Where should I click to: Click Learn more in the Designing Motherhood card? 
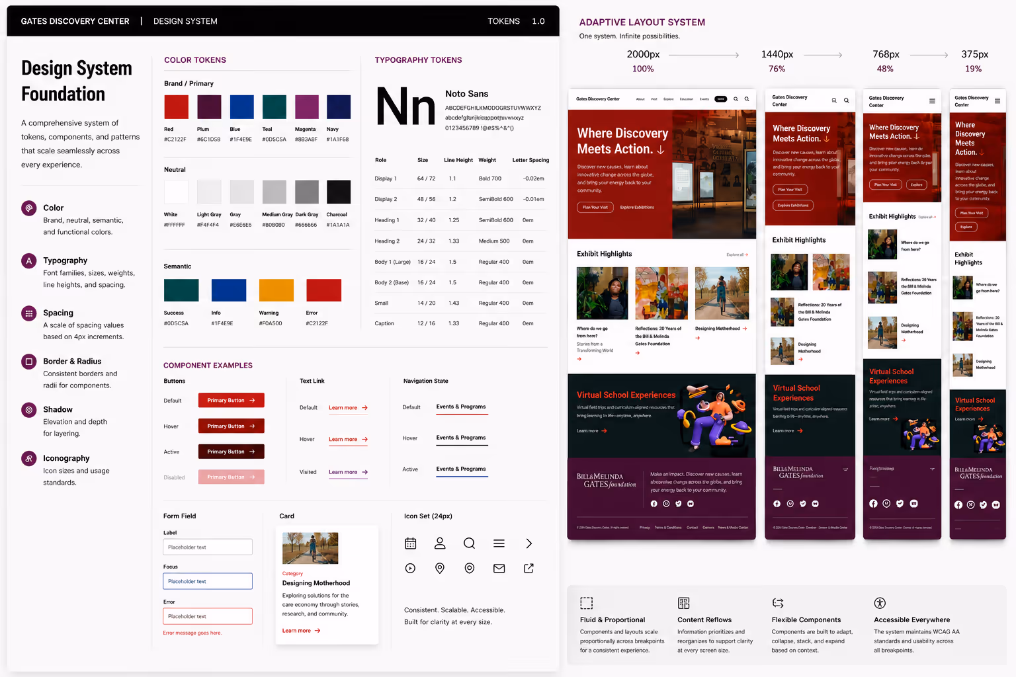point(302,631)
